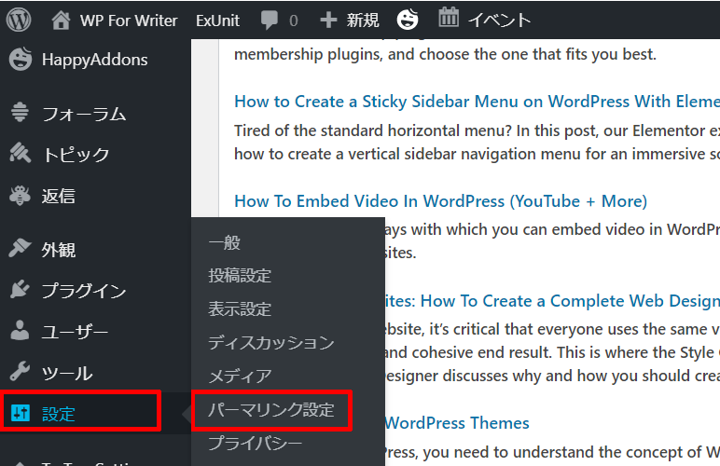Click the トピック sidebar icon

[x=20, y=153]
